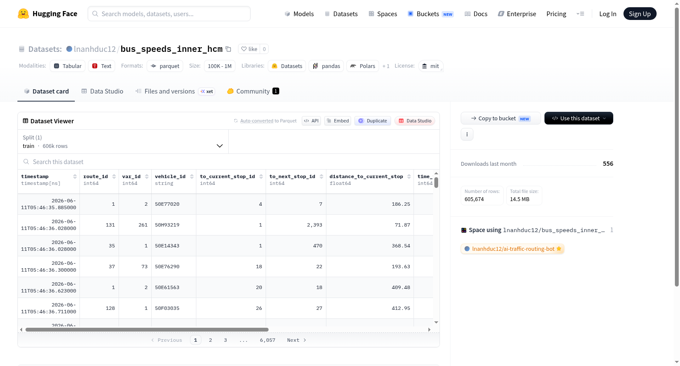Select the Datasets library tag
The width and height of the screenshot is (680, 366).
click(x=287, y=66)
